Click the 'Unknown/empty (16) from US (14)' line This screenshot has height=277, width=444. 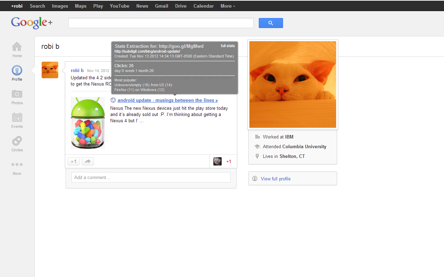[143, 85]
